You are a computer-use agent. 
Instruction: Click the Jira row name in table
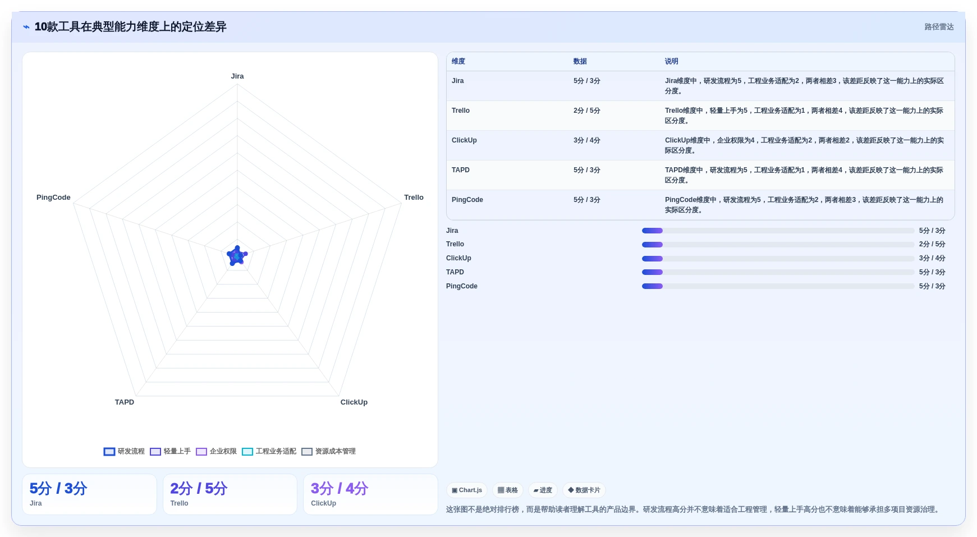(x=458, y=81)
